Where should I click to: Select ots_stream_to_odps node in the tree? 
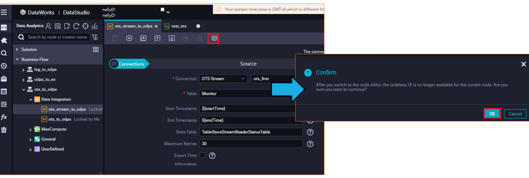(x=67, y=109)
